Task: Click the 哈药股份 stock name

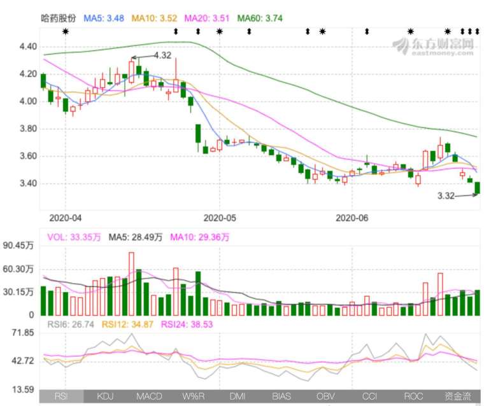Action: 59,18
